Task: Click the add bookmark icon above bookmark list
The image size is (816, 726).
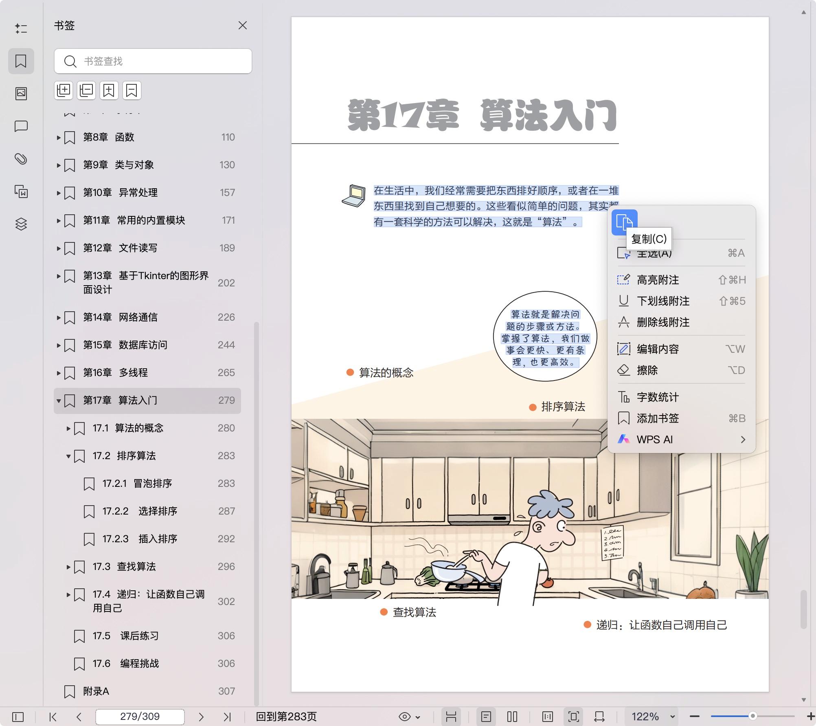Action: [x=109, y=90]
